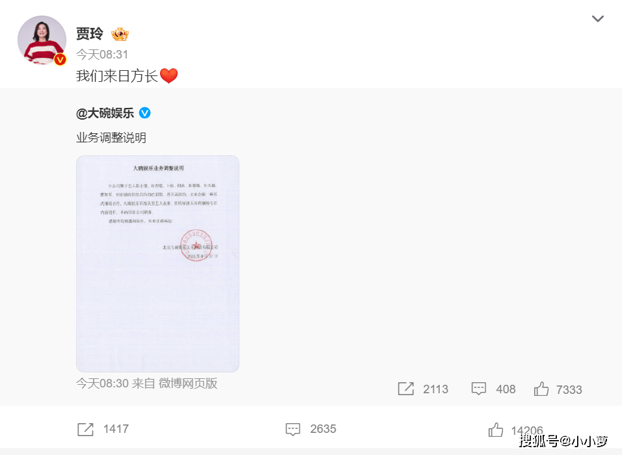View the 业务调整说明 document image
This screenshot has width=622, height=455.
(x=157, y=263)
